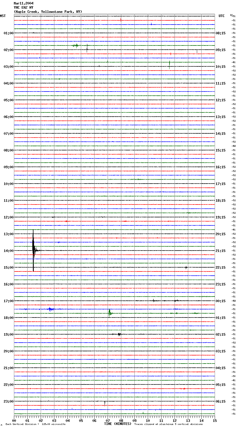Select the 02:15 UTC time label
The height and width of the screenshot is (428, 237).
pos(221,335)
